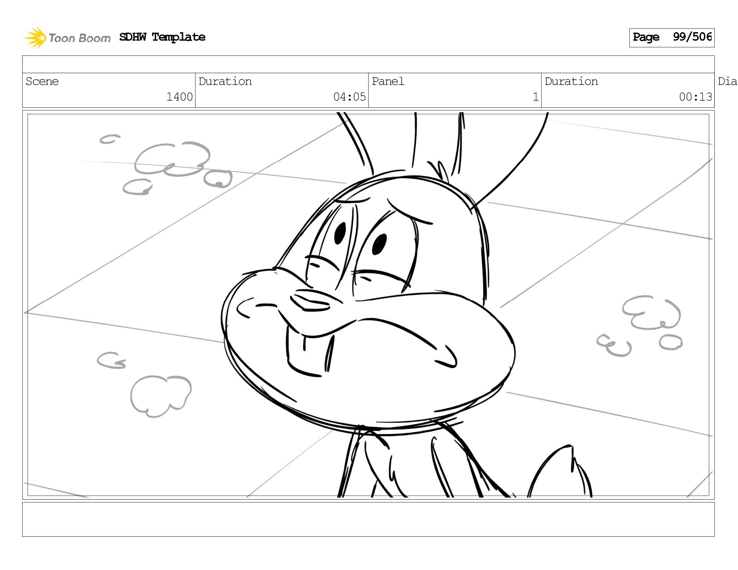The height and width of the screenshot is (570, 738).
Task: Click the scene duration value 04:05
Action: tap(349, 97)
